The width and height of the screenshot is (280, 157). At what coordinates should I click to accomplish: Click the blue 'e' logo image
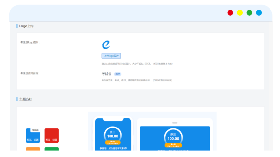coord(106,44)
